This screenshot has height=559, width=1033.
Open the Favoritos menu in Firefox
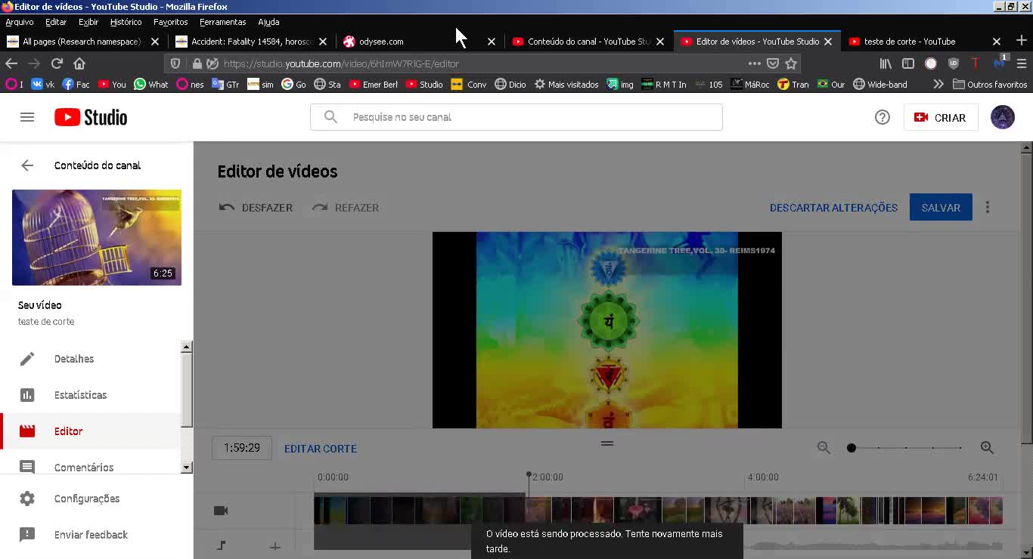[170, 22]
